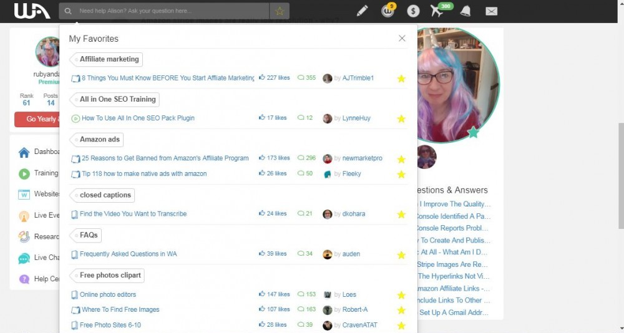Open Fleeky author avatar
Viewport: 624px width, 333px height.
coord(328,174)
